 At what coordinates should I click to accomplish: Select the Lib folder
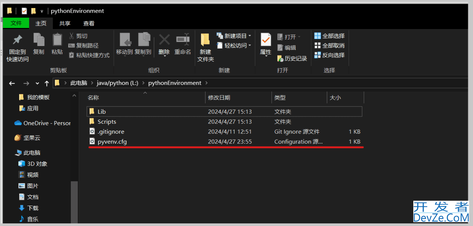click(x=224, y=111)
